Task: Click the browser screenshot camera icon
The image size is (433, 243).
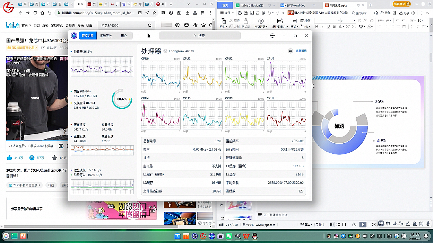Action: tap(179, 13)
